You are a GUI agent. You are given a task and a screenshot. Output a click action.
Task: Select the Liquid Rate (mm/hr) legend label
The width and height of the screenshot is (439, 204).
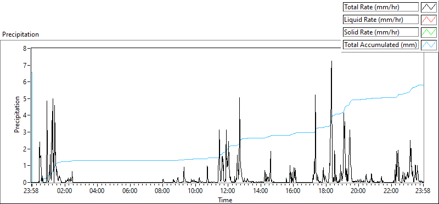point(380,20)
